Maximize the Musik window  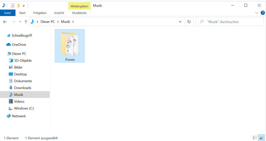coord(245,5)
